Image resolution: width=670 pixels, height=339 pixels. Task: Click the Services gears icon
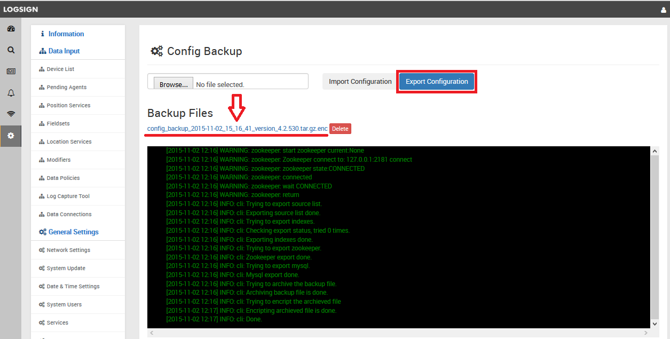(x=42, y=323)
